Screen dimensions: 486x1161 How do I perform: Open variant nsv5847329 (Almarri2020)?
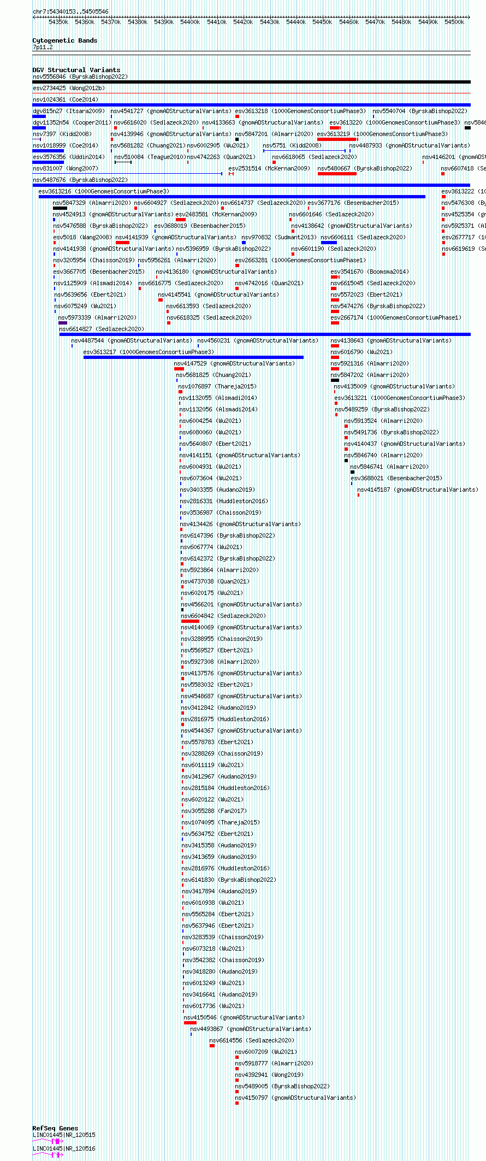(92, 203)
